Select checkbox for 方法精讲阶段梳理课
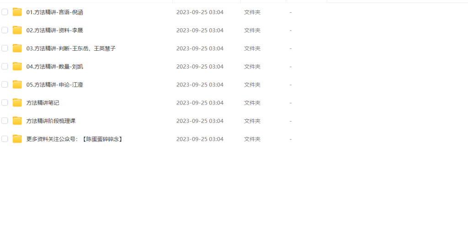Viewport: 468px width, 228px height. point(5,121)
